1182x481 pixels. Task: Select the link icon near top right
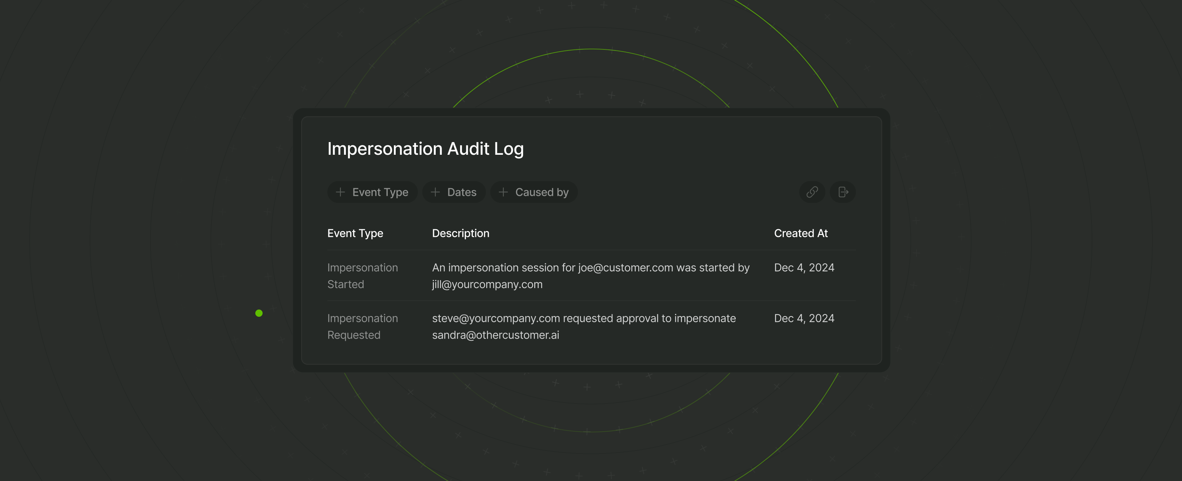(812, 192)
